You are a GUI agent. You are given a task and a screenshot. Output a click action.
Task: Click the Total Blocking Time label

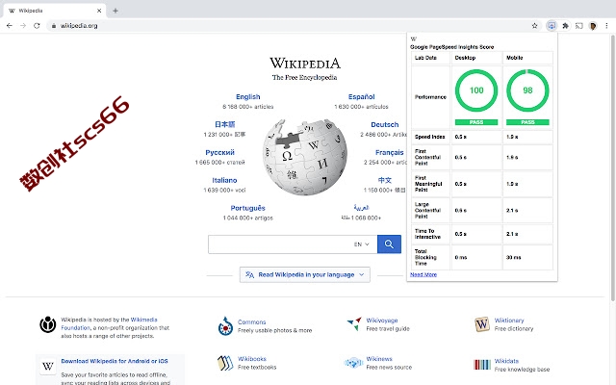click(425, 257)
